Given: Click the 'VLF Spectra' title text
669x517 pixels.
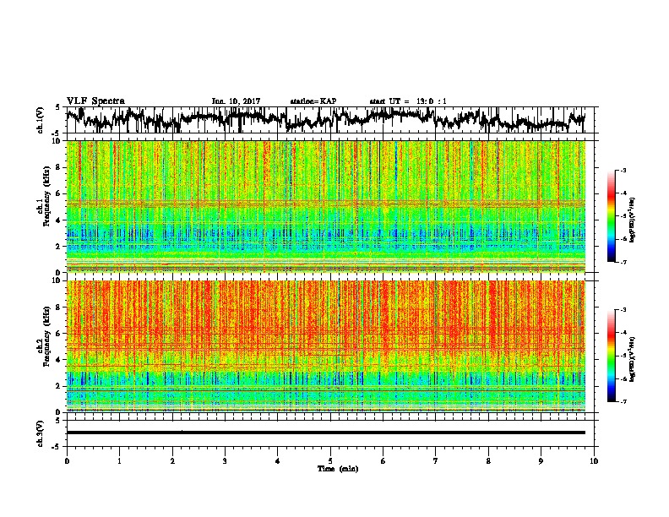Looking at the screenshot, I should (x=95, y=101).
